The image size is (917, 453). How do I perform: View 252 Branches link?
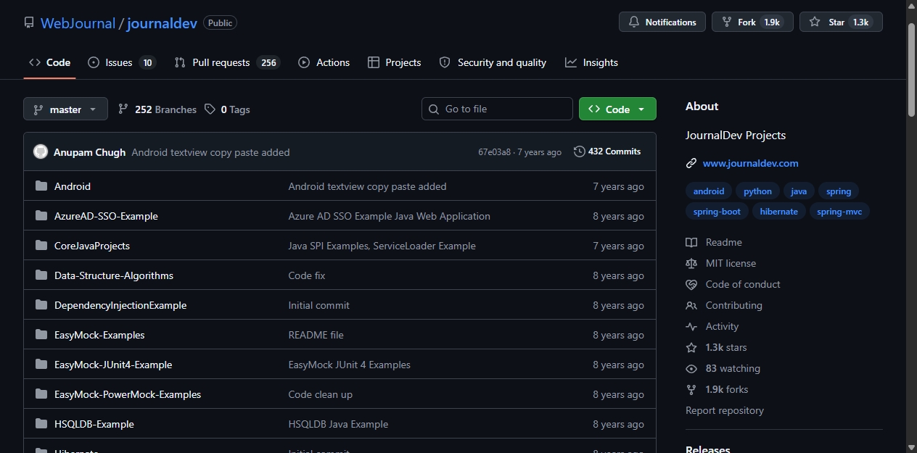click(x=157, y=109)
